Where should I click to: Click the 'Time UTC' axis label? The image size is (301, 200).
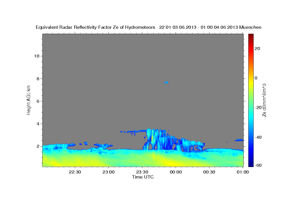[x=143, y=177]
